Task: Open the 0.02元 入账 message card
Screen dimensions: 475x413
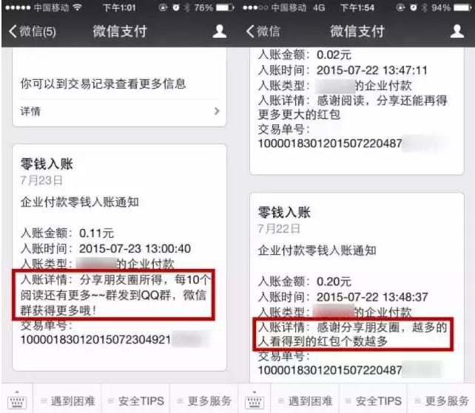Action: [357, 111]
